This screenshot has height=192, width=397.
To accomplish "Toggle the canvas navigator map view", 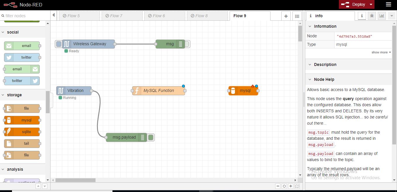I will [x=297, y=186].
